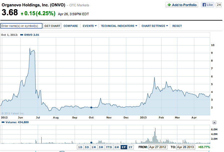Click the green up-arrow price change icon
224x152 pixels.
[22, 14]
